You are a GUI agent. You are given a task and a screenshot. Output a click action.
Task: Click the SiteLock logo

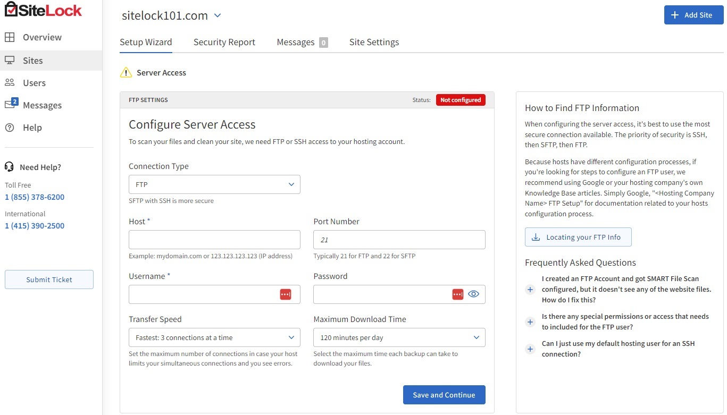pos(43,10)
